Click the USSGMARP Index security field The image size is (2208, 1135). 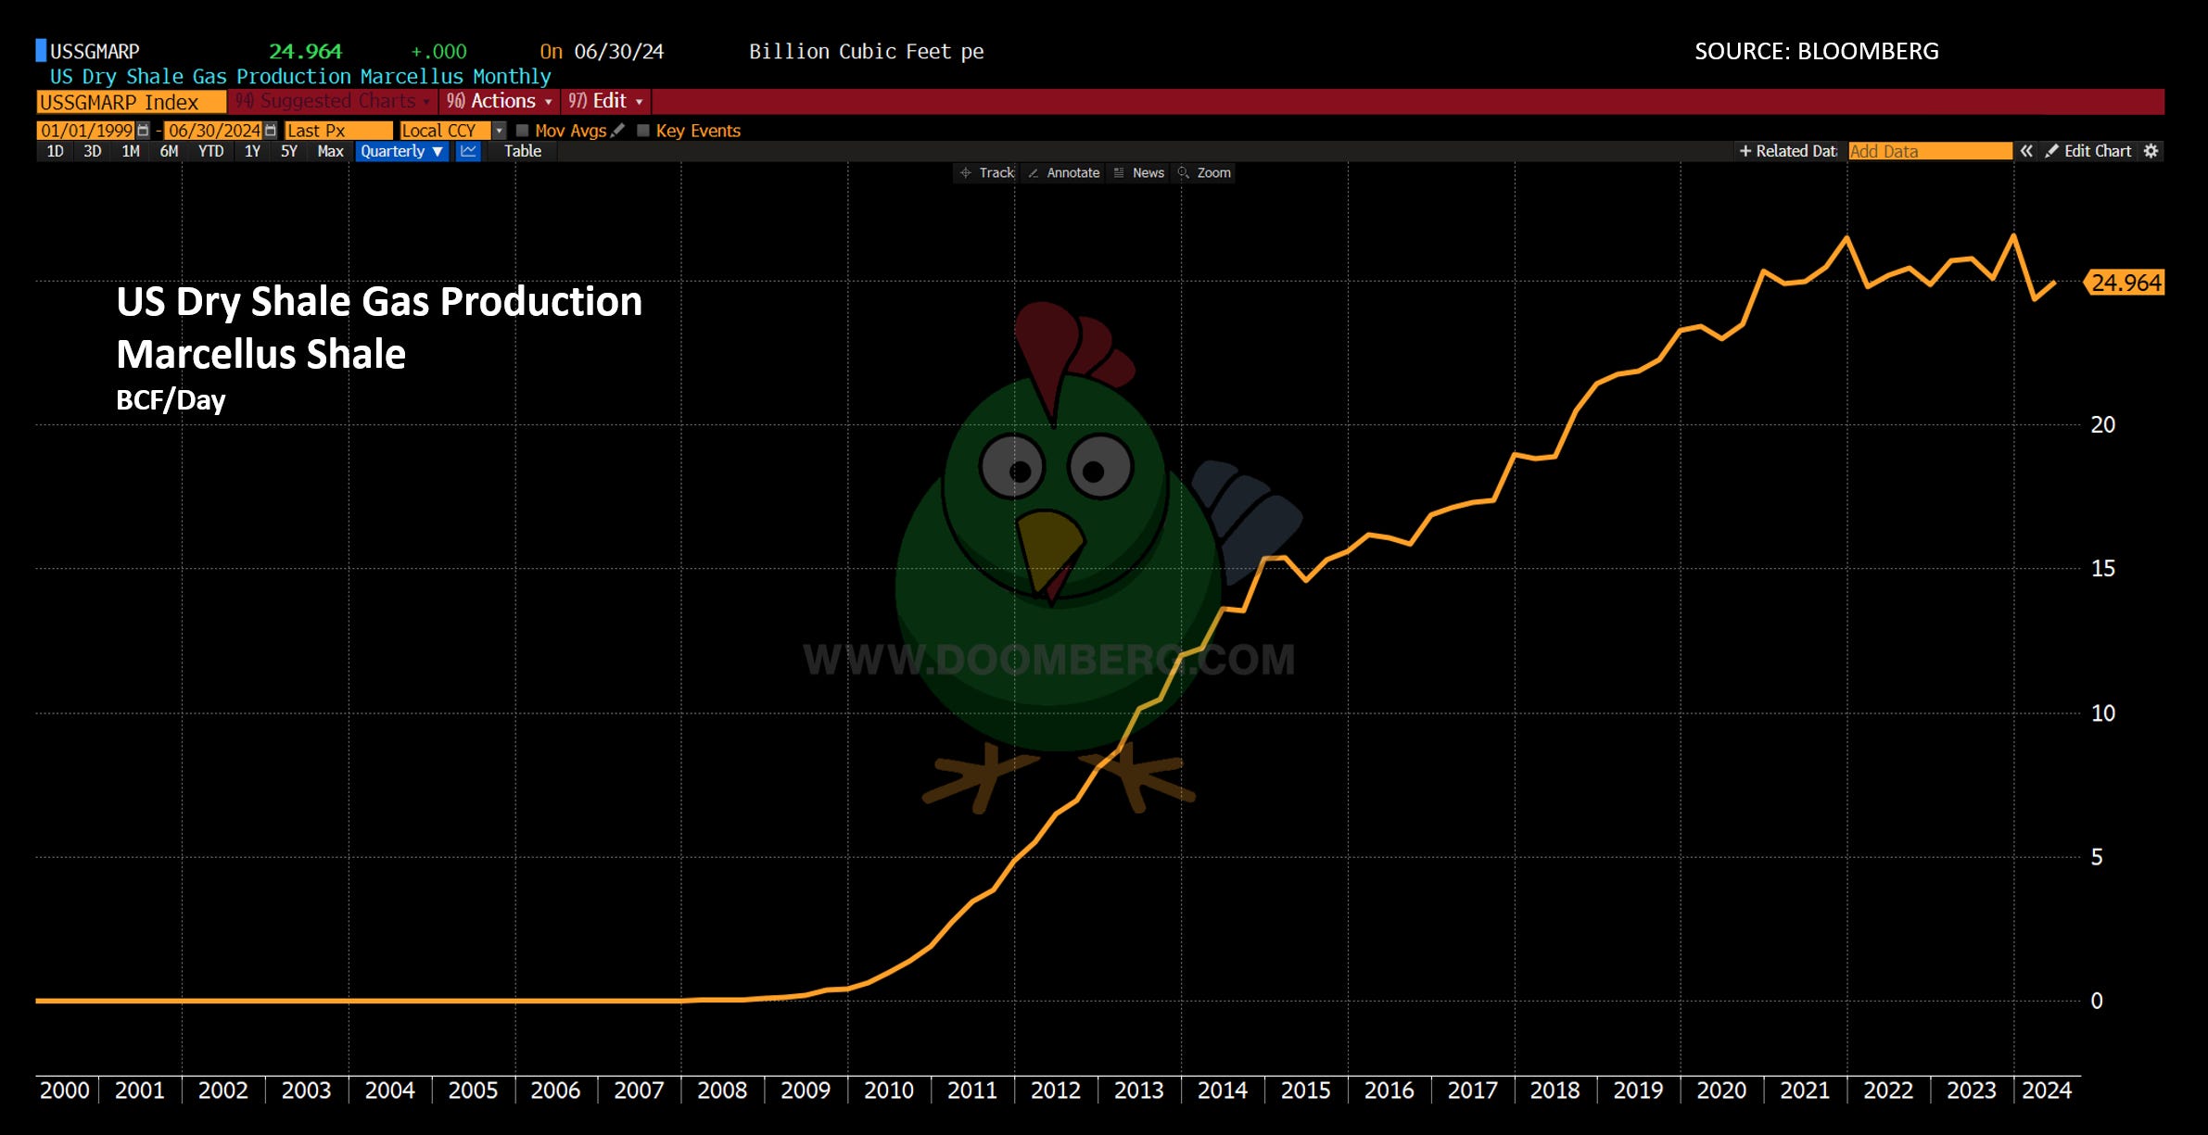(x=131, y=102)
